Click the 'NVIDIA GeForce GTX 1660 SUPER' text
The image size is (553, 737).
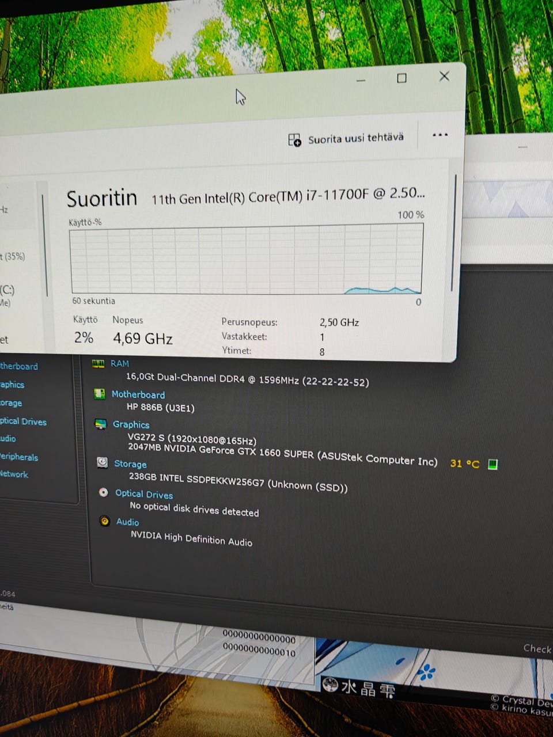(x=282, y=454)
